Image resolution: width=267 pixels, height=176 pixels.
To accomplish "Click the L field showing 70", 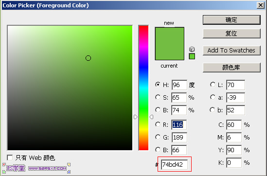I will click(x=236, y=85).
